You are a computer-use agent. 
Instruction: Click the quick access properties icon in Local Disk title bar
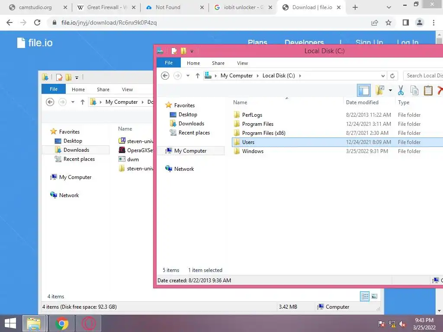pyautogui.click(x=174, y=51)
